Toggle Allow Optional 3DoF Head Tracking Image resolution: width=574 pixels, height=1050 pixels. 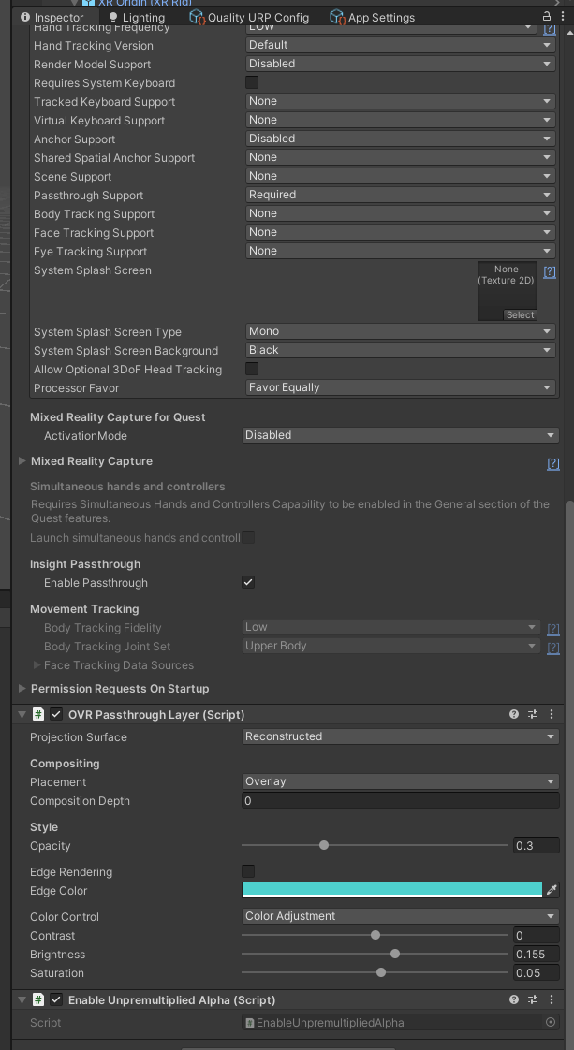252,369
